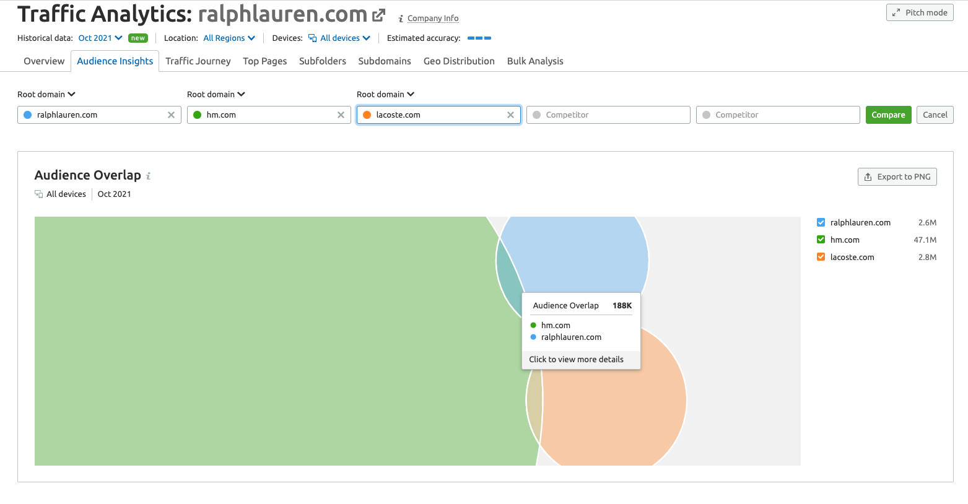Switch to the Subdomains tab
The width and height of the screenshot is (968, 504).
click(385, 61)
